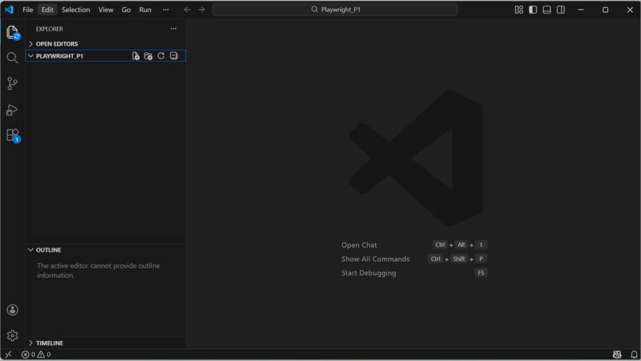The image size is (641, 361).
Task: Refresh the Explorer file tree
Action: click(161, 56)
